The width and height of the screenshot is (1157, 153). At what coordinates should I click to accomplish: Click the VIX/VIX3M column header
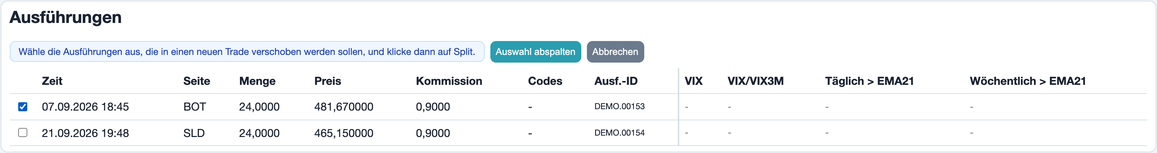[755, 81]
